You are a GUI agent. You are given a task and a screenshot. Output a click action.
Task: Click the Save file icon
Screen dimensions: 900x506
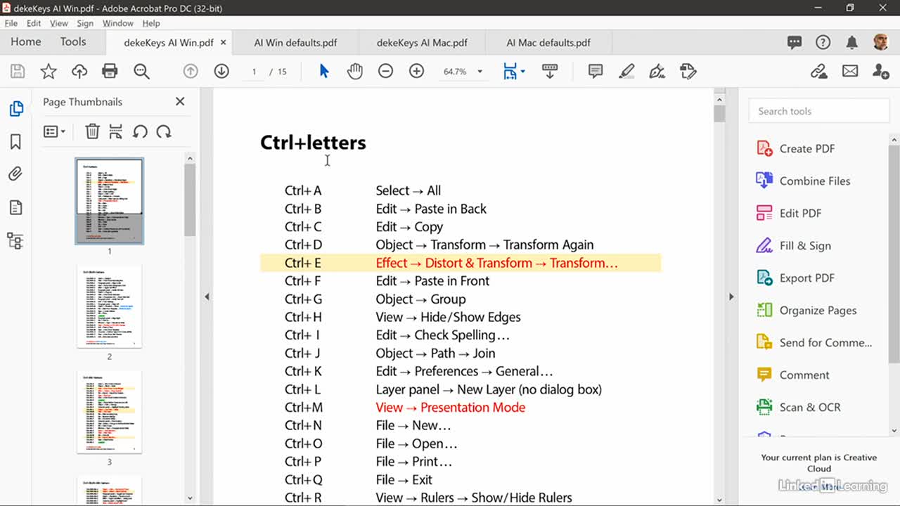pyautogui.click(x=18, y=71)
